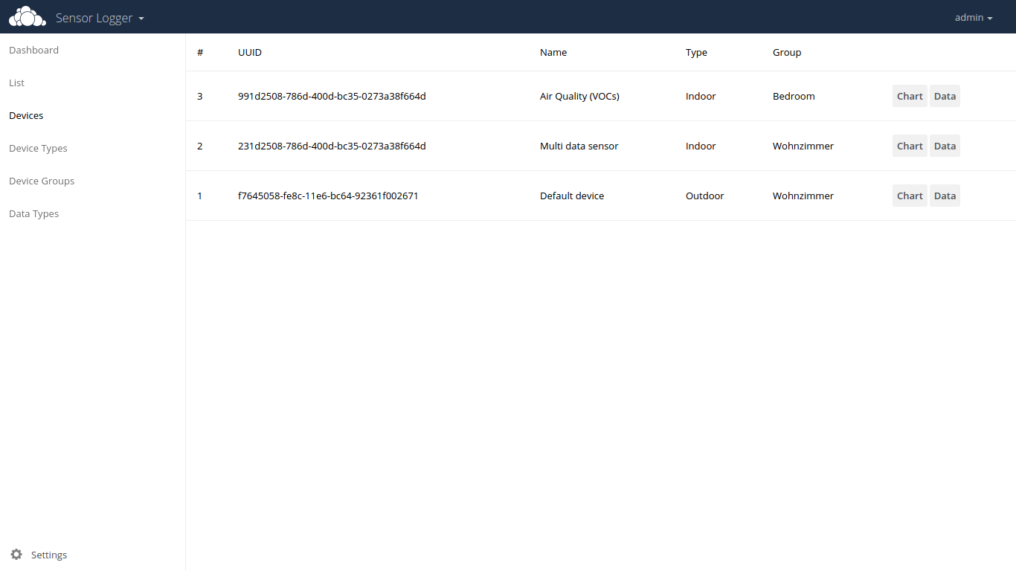Navigate to Device Types
1016x571 pixels.
38,149
